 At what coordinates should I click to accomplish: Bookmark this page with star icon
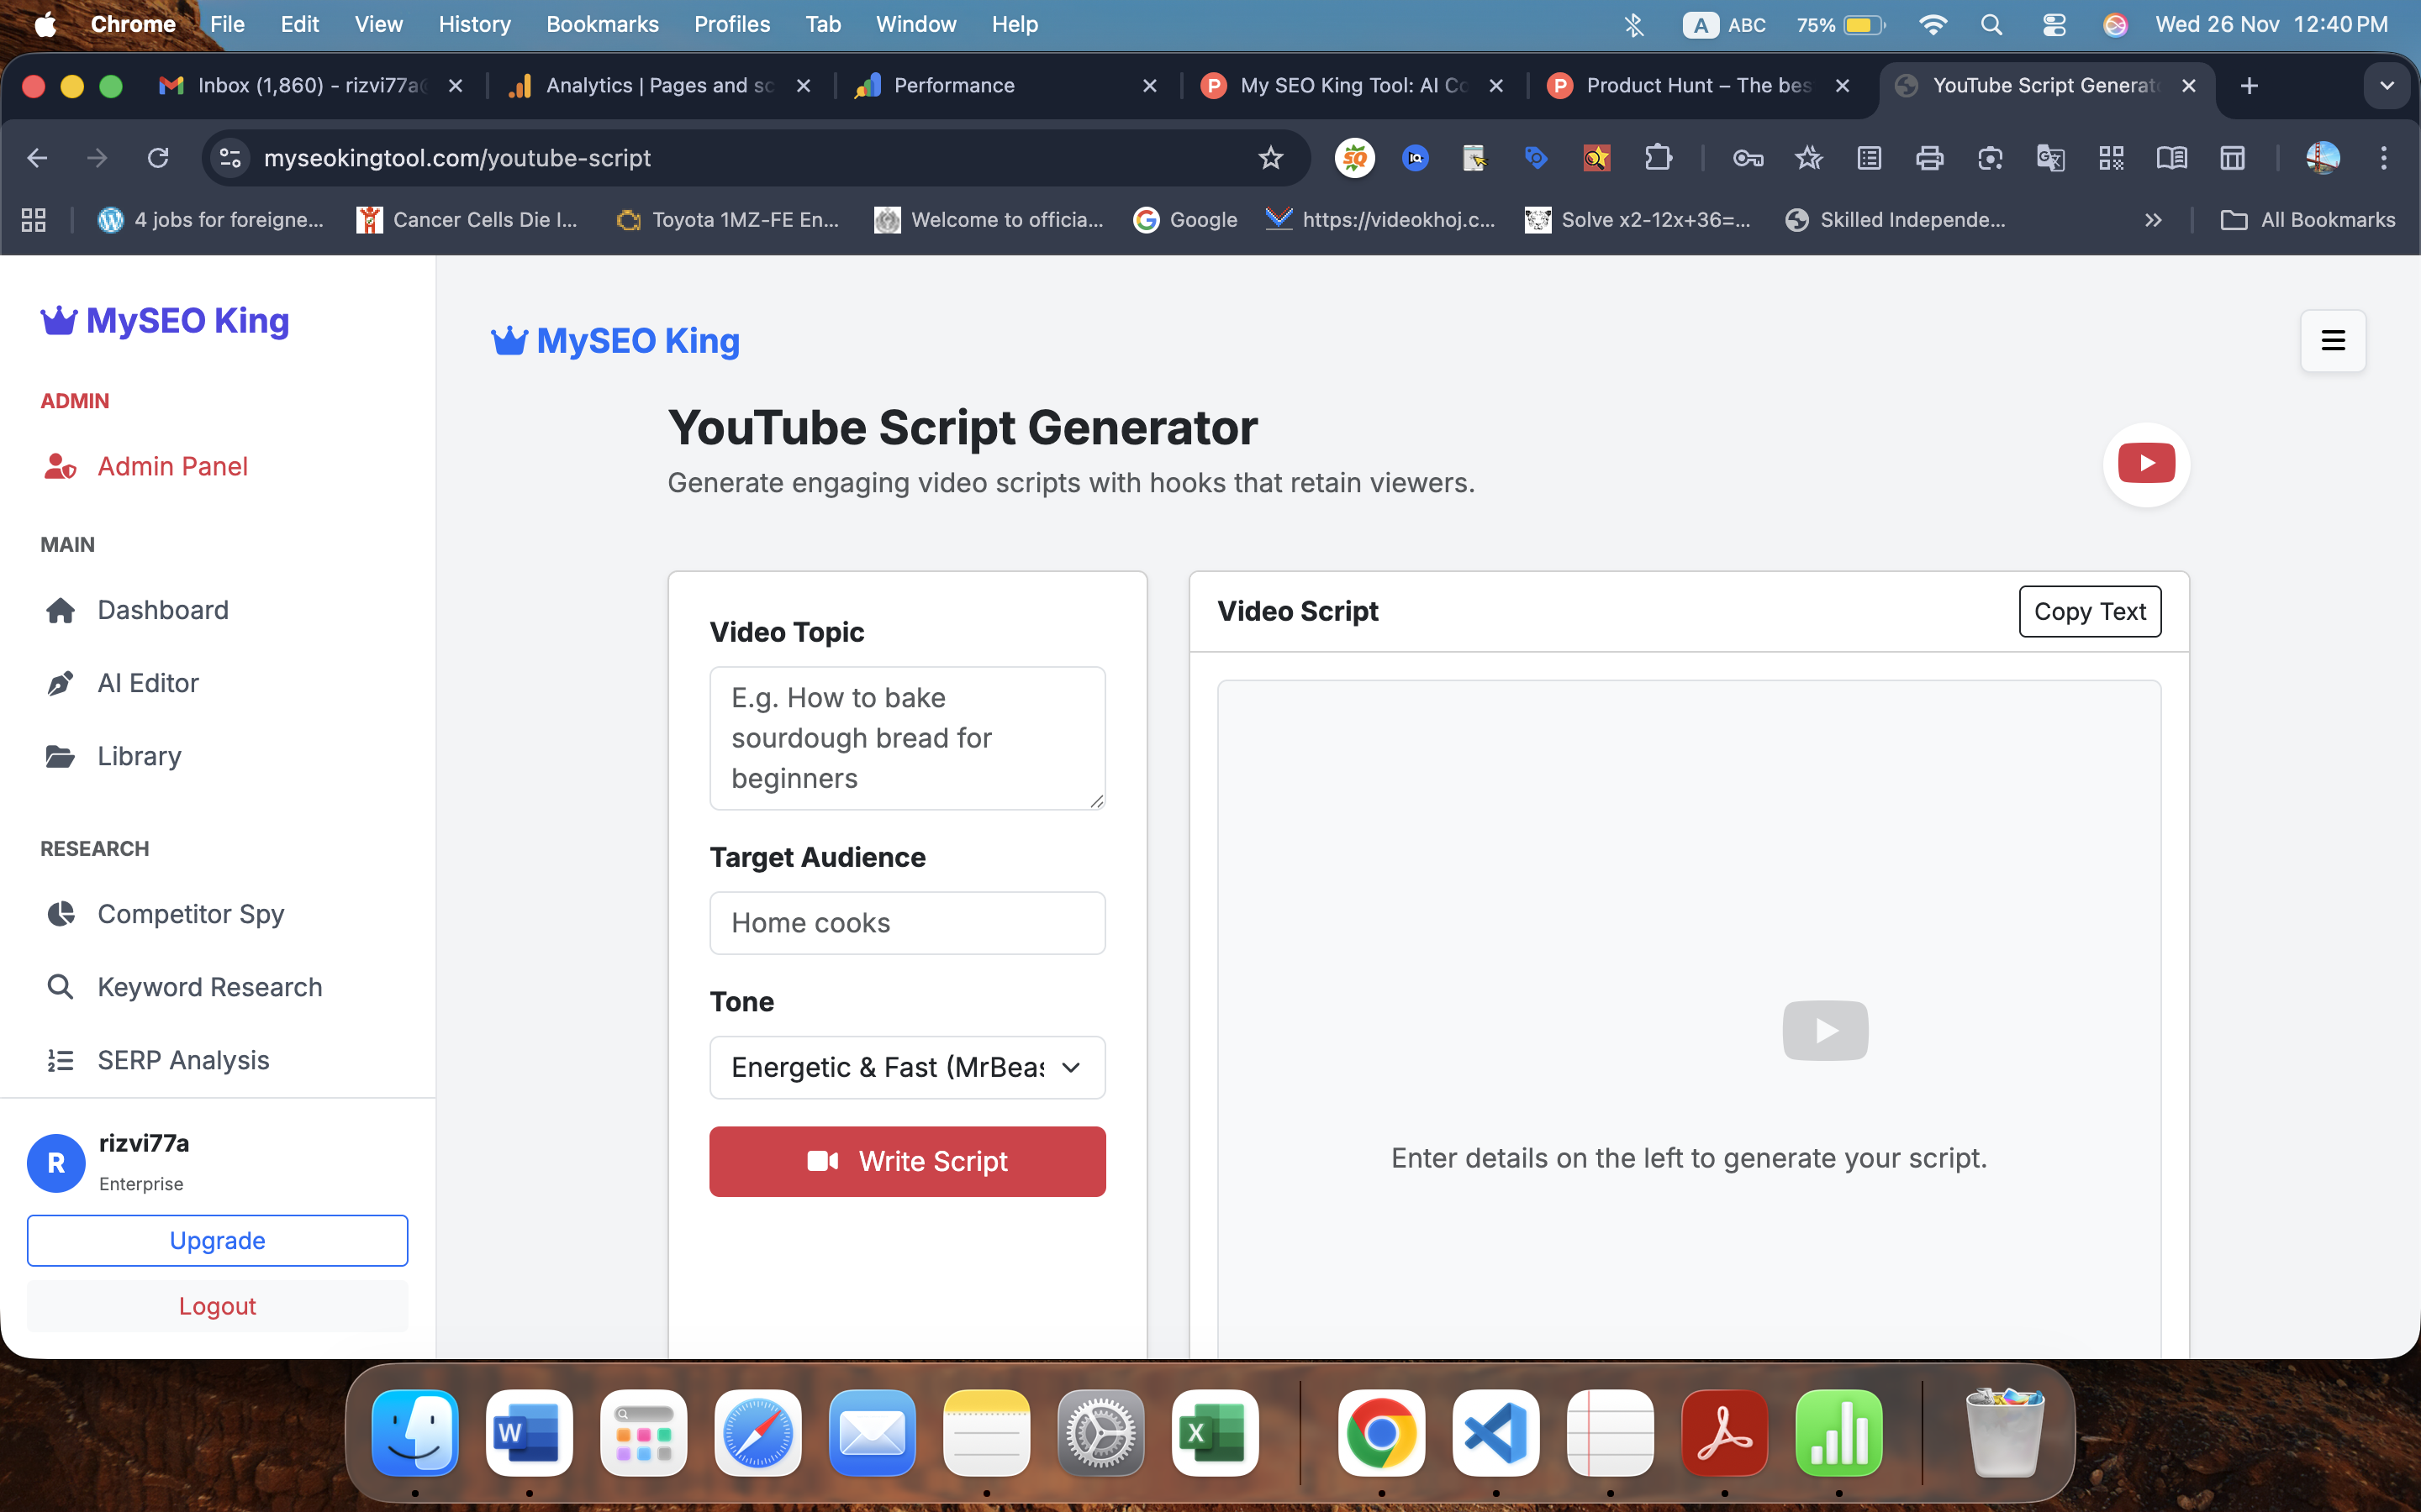click(1270, 158)
